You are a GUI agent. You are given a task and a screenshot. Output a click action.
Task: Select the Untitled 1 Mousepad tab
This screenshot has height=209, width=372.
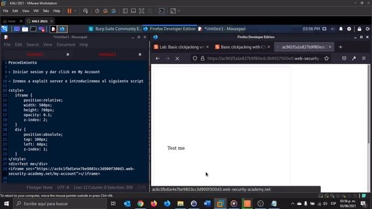(x=35, y=54)
